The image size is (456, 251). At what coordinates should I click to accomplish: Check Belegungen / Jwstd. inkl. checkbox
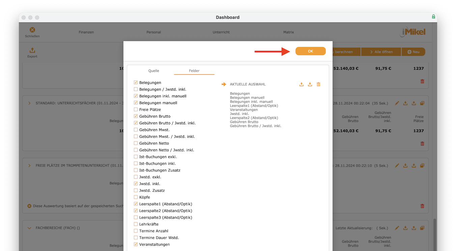tap(136, 89)
